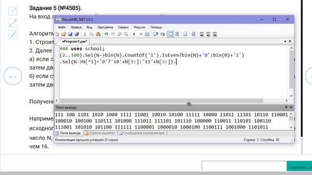Screen dimensions: 312x175
Task: Click the first of three rightmost toolbar icons
Action: 201,34
